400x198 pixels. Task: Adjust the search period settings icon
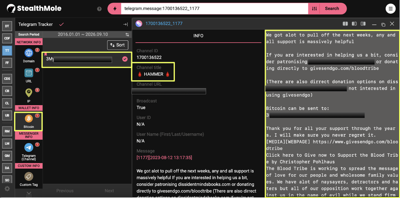click(127, 34)
